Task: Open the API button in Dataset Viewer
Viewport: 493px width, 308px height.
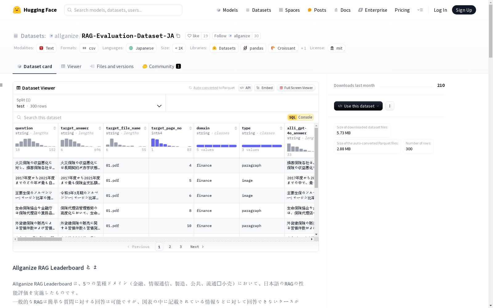Action: click(x=245, y=88)
